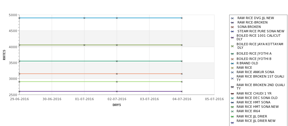The image size is (288, 126).
Task: Click the BOILED RICE JYOTHI A legend marker
Action: pyautogui.click(x=232, y=54)
